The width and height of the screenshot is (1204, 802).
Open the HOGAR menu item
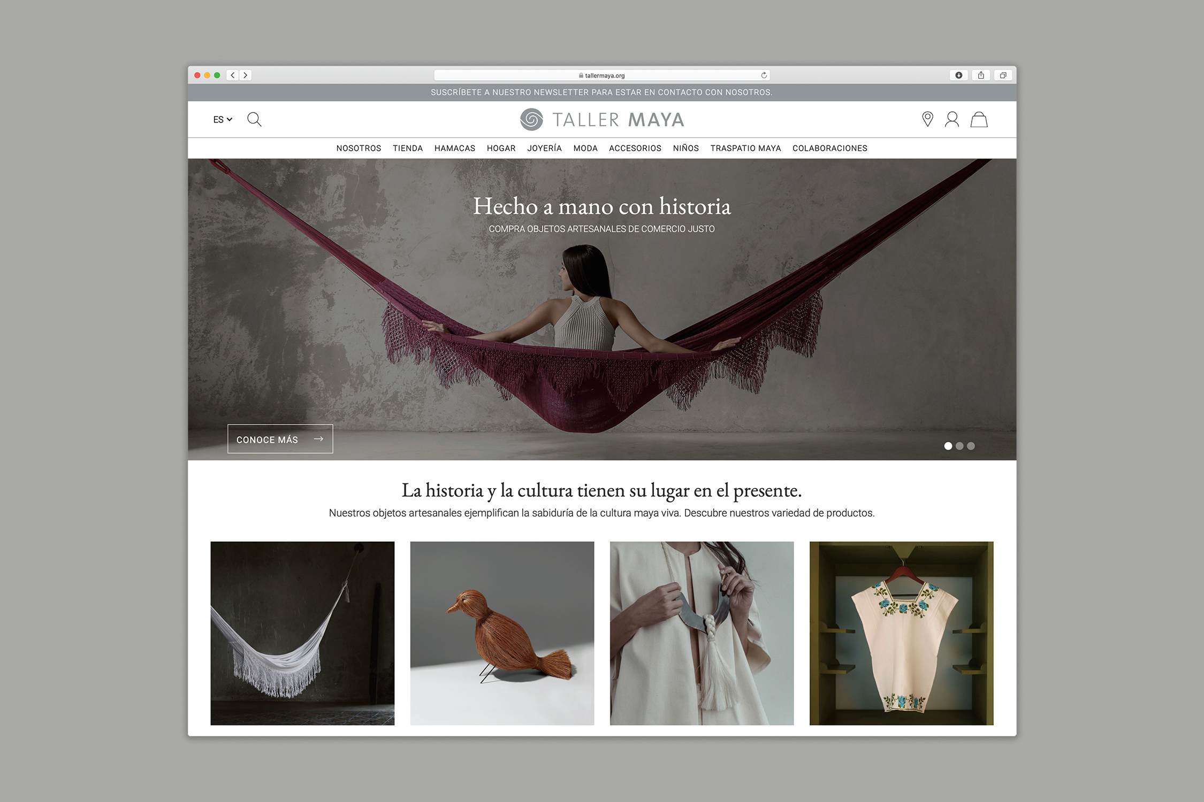501,148
